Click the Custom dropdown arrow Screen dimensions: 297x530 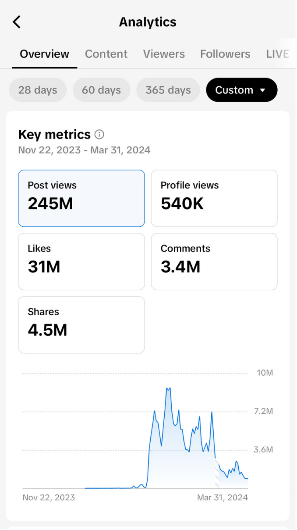coord(263,90)
